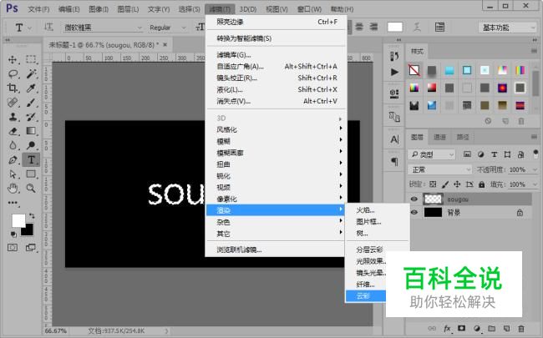Click the white foreground color swatch

click(18, 220)
